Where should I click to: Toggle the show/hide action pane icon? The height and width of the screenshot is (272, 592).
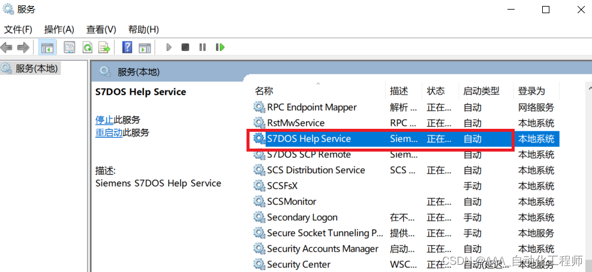pyautogui.click(x=145, y=47)
